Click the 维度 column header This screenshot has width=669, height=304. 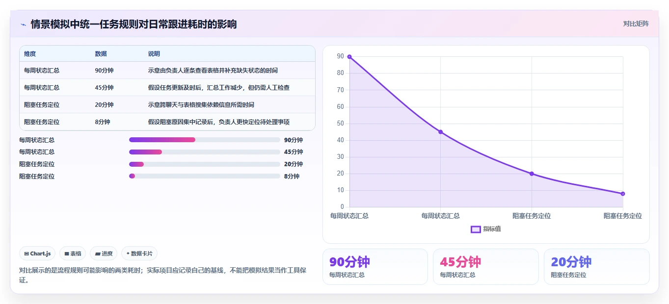30,54
